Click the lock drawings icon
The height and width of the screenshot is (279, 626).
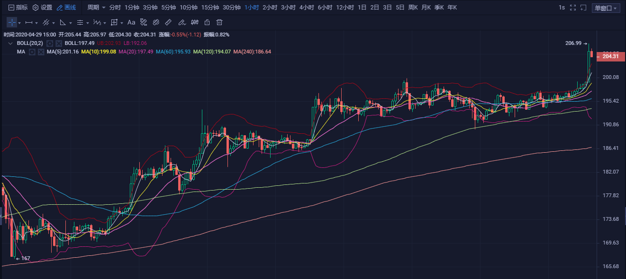tap(207, 22)
